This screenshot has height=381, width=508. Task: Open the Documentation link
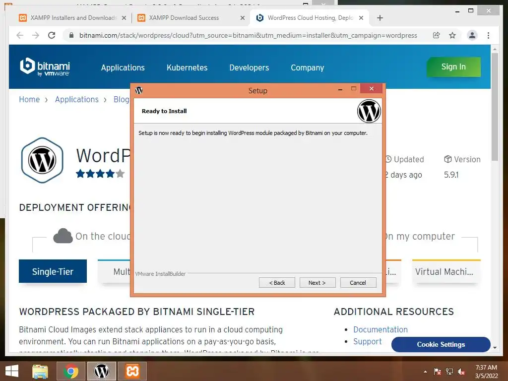pyautogui.click(x=381, y=329)
